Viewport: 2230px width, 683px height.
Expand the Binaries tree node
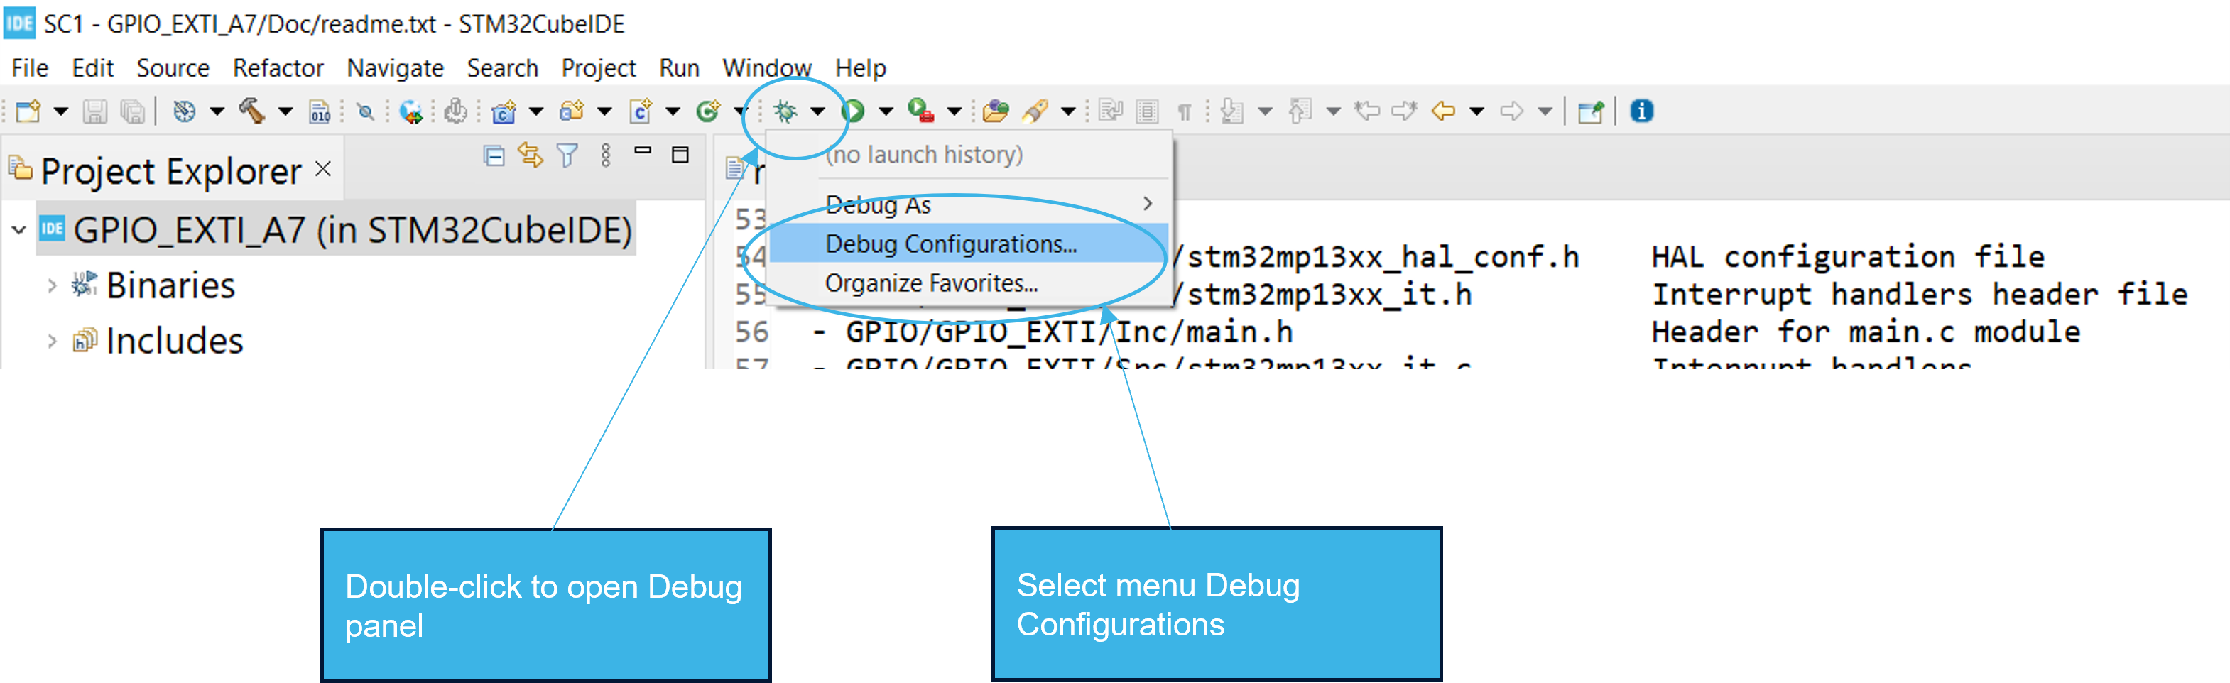click(52, 285)
